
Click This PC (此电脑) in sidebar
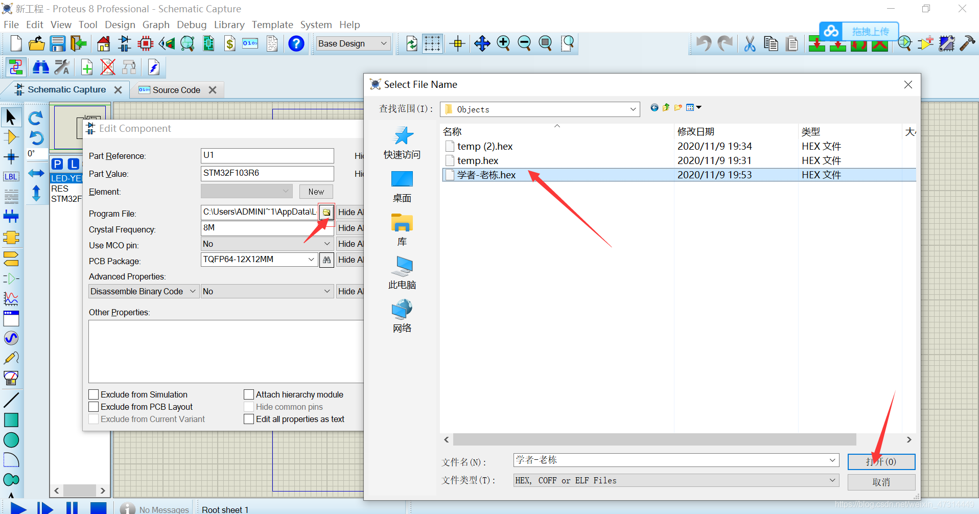point(402,273)
